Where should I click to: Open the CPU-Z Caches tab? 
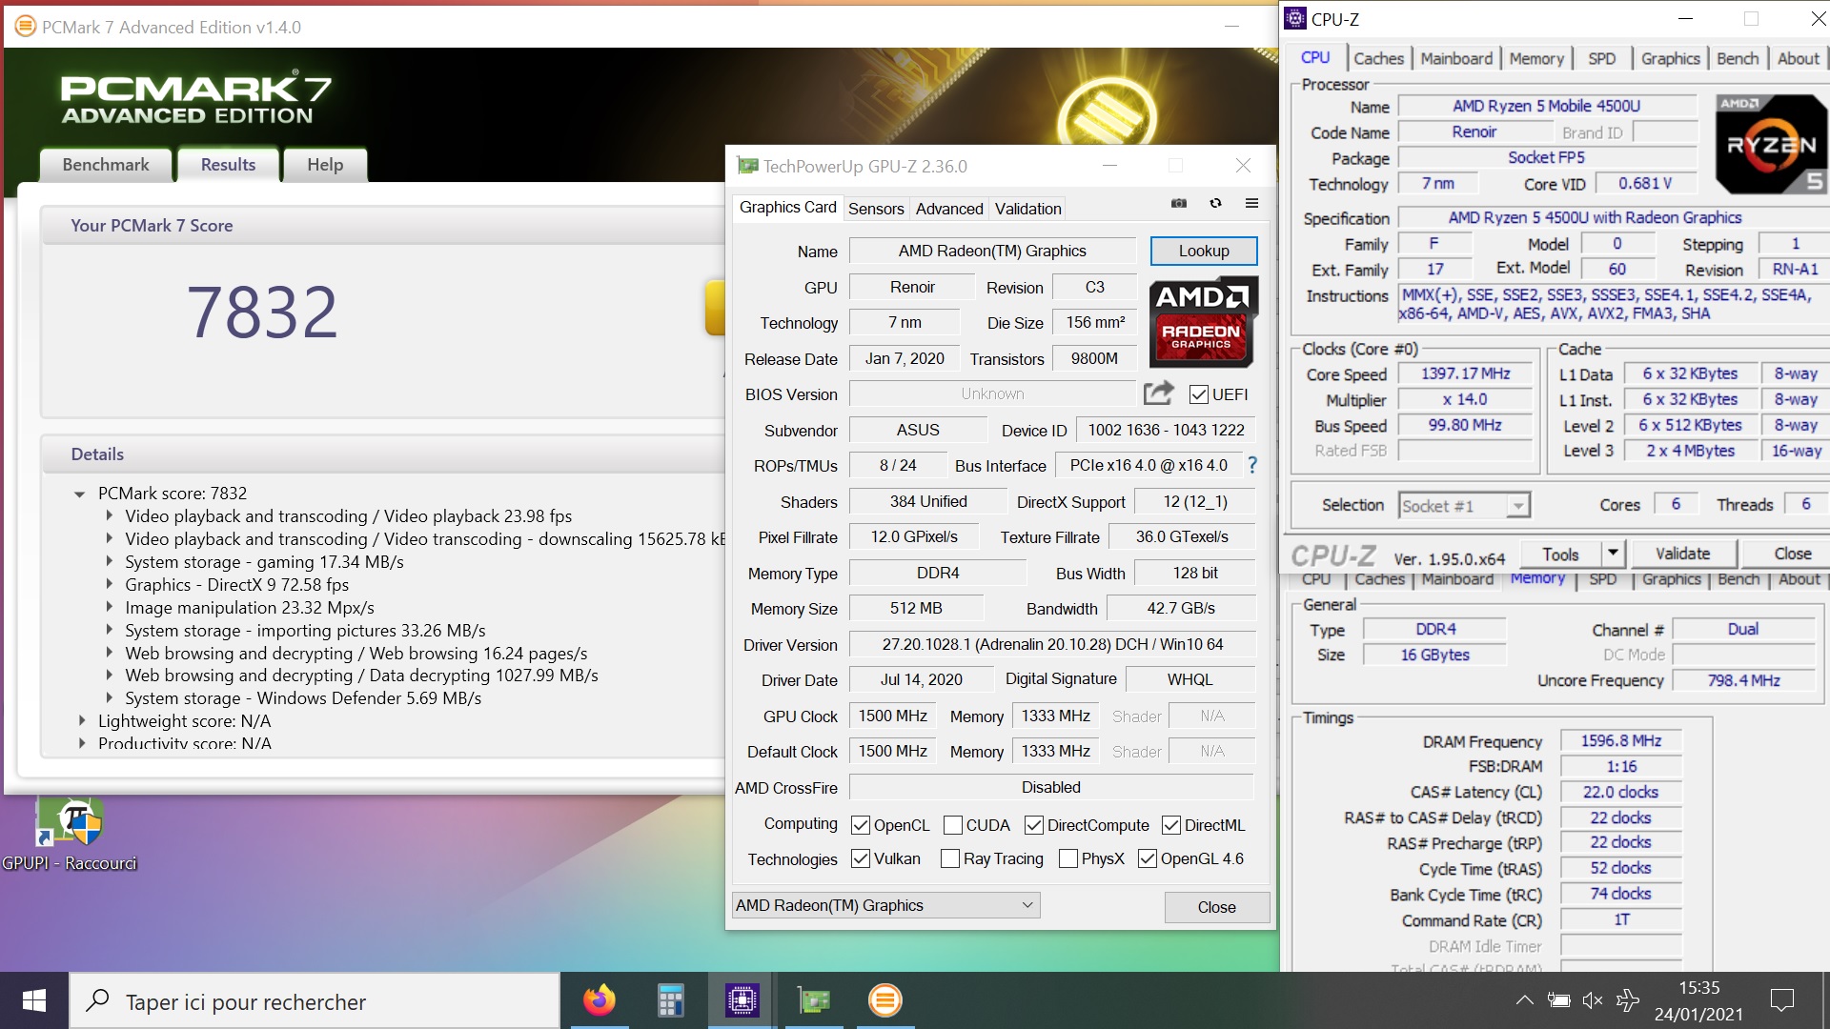click(1378, 58)
